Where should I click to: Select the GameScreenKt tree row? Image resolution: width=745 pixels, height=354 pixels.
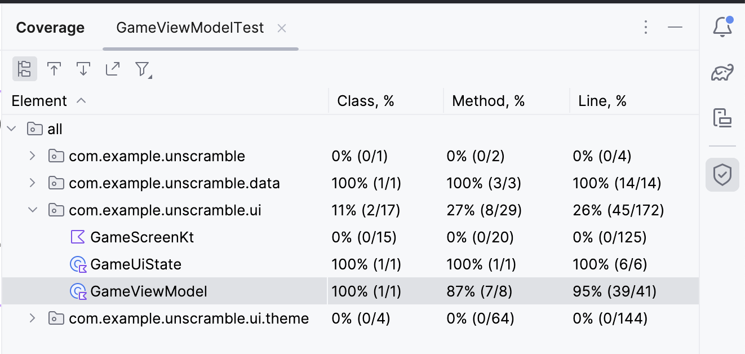[142, 237]
